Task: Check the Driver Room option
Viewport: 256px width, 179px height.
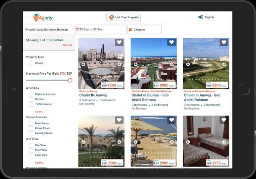Action: coord(31,128)
